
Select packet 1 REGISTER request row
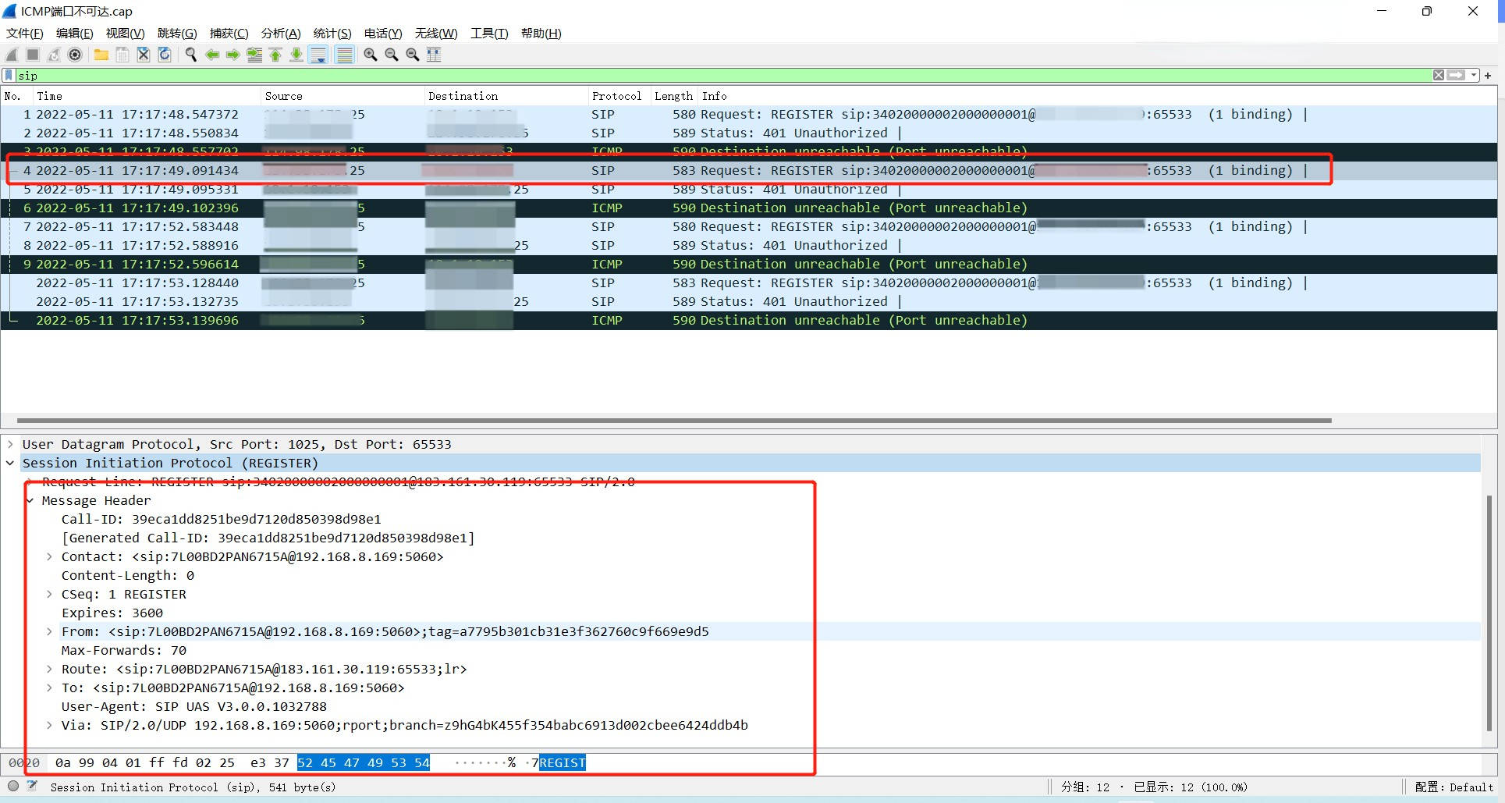tap(748, 114)
